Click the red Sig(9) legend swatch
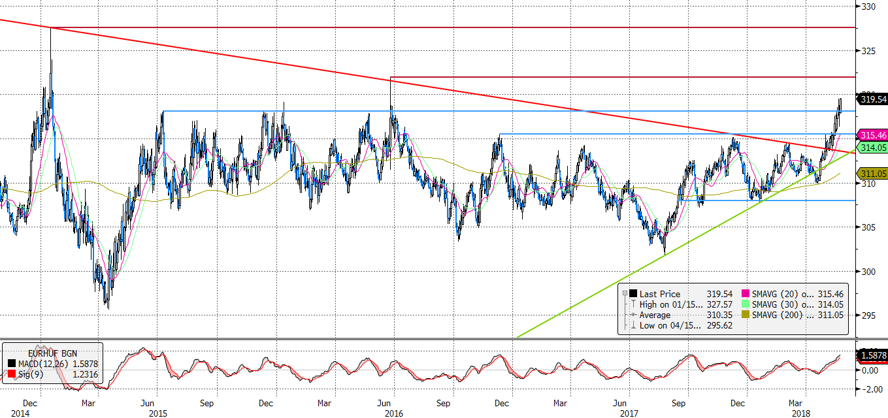 pos(12,374)
